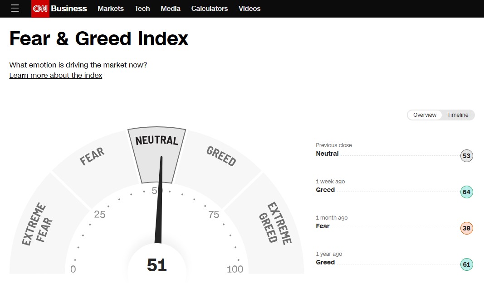Image resolution: width=484 pixels, height=283 pixels.
Task: Click the 1 month ago Fear badge 38
Action: 466,228
